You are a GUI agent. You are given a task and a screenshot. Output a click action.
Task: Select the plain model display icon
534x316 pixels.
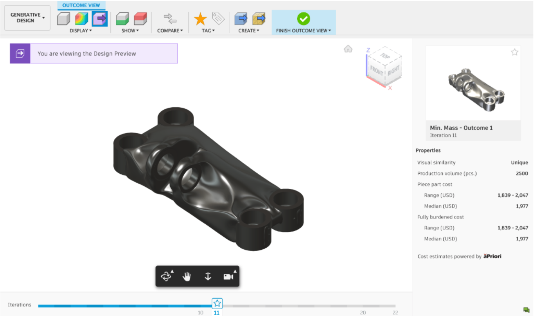coord(64,19)
